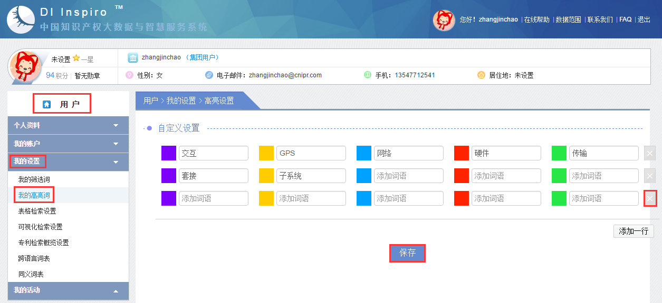Click the group user building icon
The width and height of the screenshot is (662, 303).
133,57
